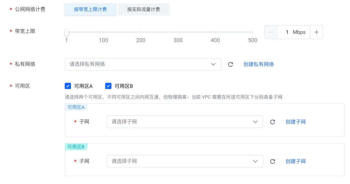This screenshot has height=184, width=350.
Task: Click the availability zone help text
Action: pyautogui.click(x=173, y=97)
